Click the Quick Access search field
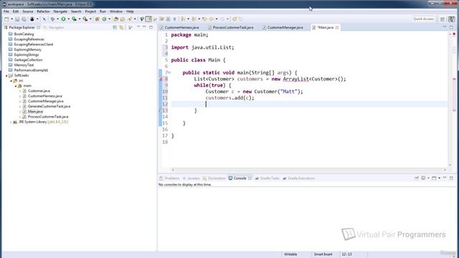The width and height of the screenshot is (459, 258). point(423,19)
